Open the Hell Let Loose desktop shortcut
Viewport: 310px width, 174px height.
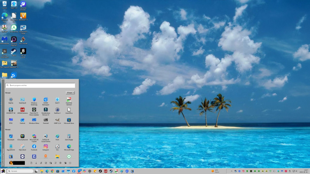[x=23, y=53]
